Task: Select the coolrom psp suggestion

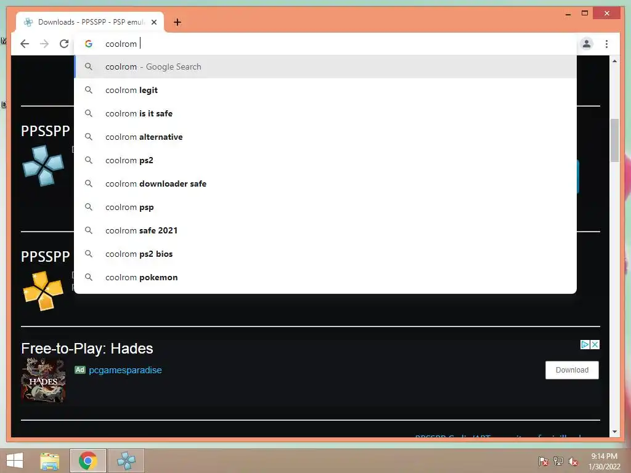Action: tap(325, 207)
